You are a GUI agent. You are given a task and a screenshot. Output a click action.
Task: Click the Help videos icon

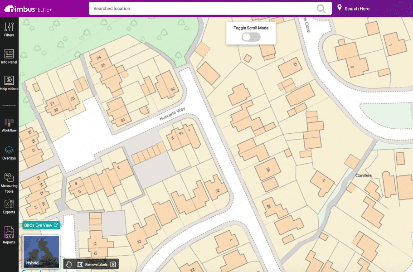coord(9,84)
